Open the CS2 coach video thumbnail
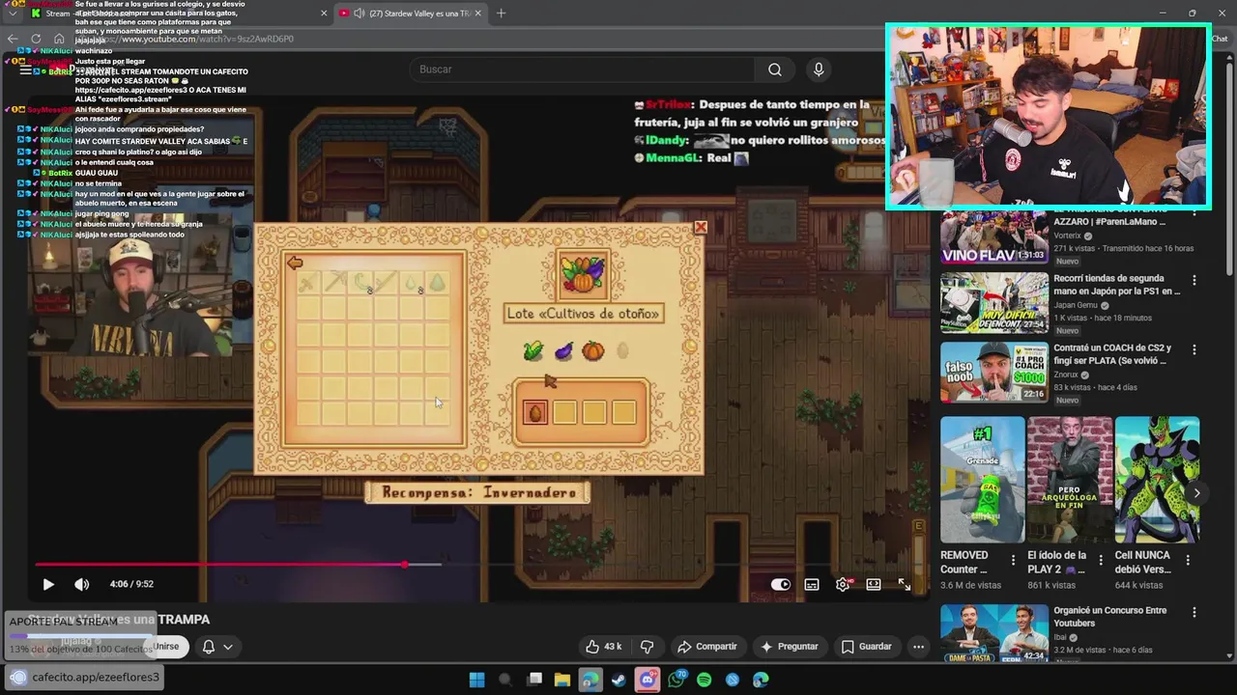Image resolution: width=1237 pixels, height=695 pixels. pyautogui.click(x=994, y=372)
